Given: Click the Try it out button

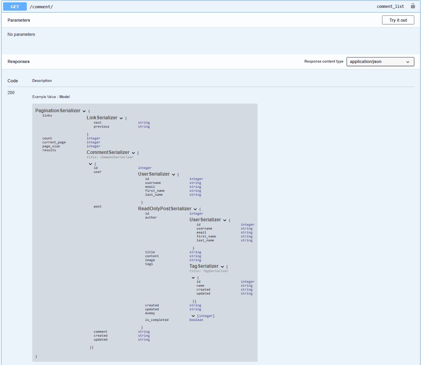Looking at the screenshot, I should [398, 20].
